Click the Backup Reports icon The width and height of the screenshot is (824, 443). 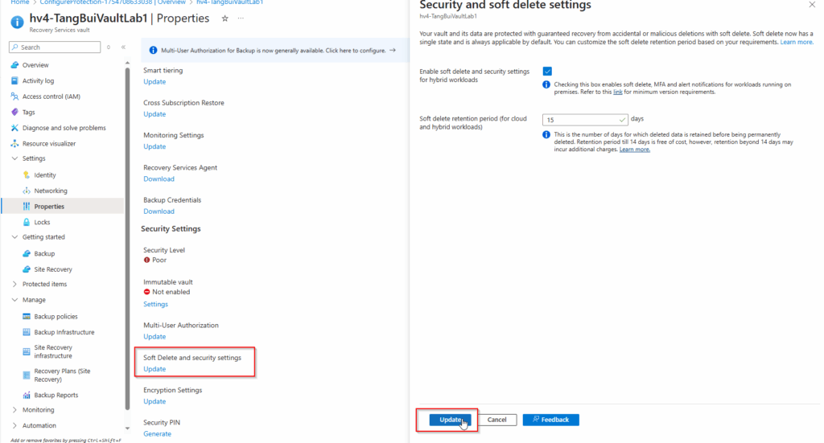[x=27, y=396]
